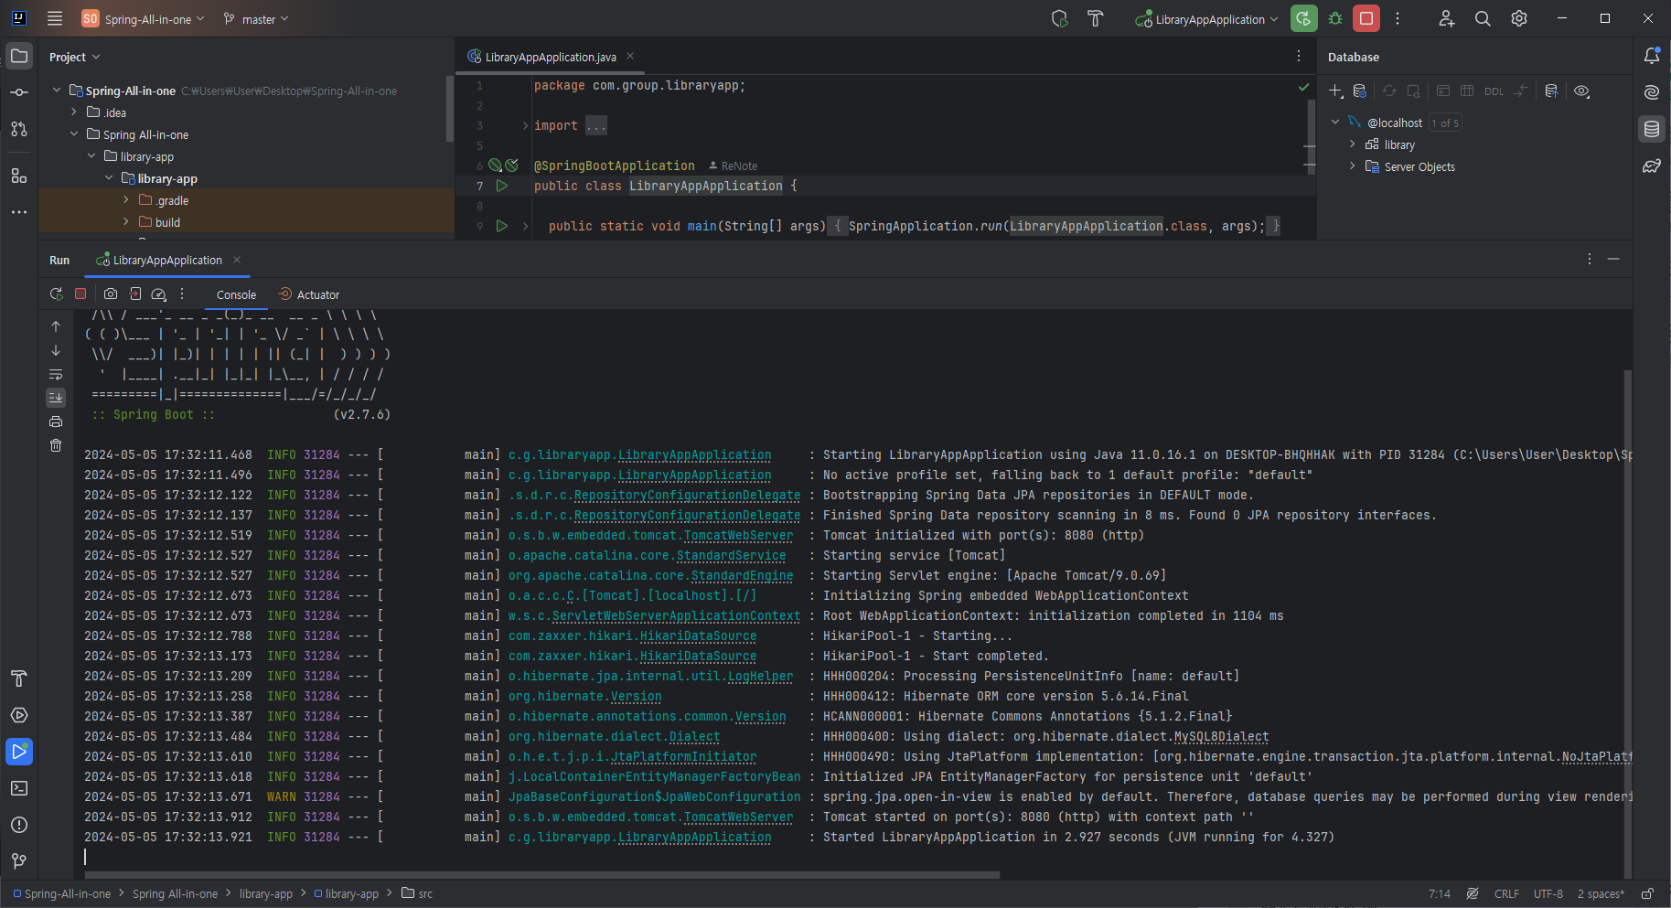Run the class from gutter line 7
1671x908 pixels.
[x=502, y=186]
